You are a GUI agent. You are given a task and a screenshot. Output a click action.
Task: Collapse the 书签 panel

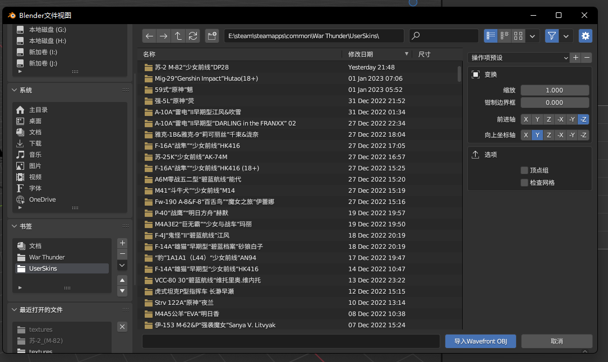click(x=15, y=226)
